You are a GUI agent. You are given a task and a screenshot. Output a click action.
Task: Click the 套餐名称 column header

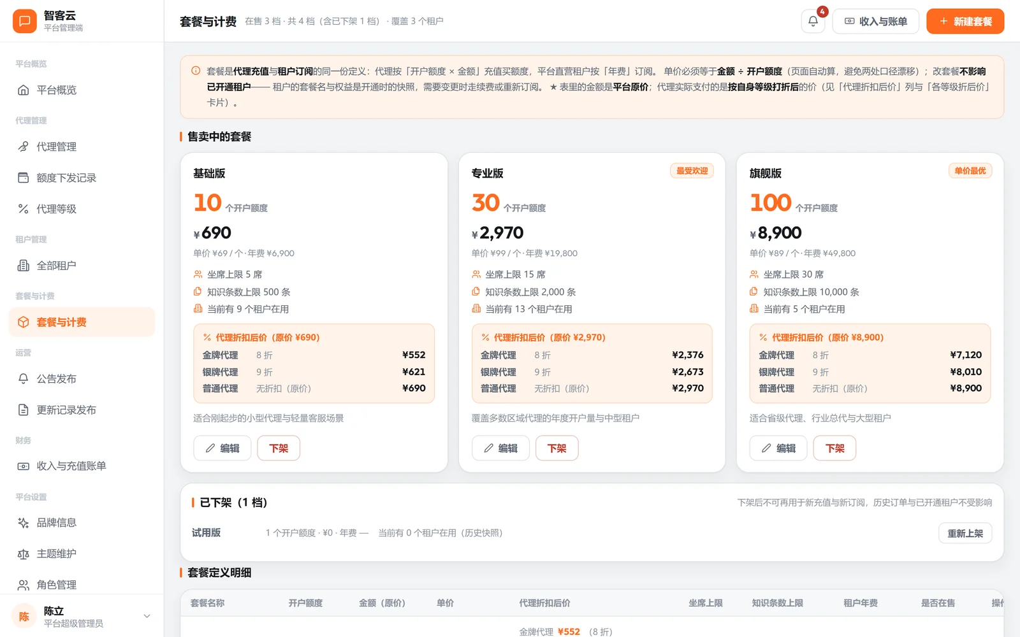click(208, 603)
